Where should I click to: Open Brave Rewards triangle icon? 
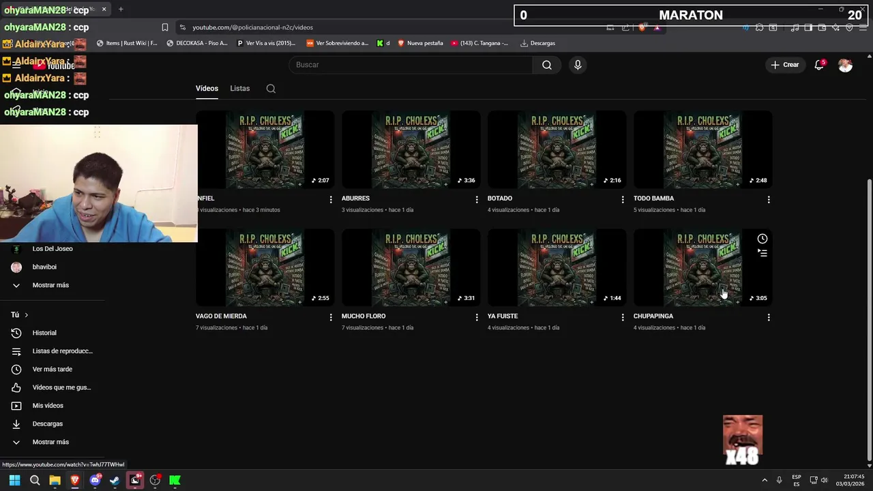657,27
